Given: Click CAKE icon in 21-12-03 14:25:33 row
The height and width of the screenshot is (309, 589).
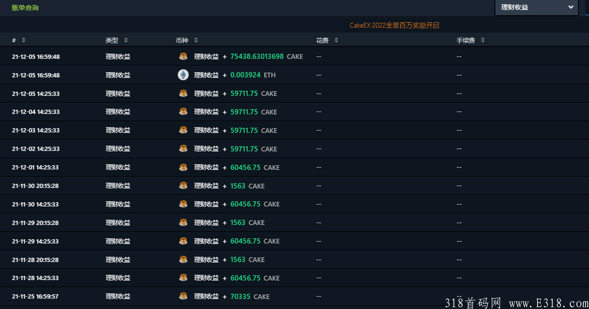Looking at the screenshot, I should coord(183,130).
